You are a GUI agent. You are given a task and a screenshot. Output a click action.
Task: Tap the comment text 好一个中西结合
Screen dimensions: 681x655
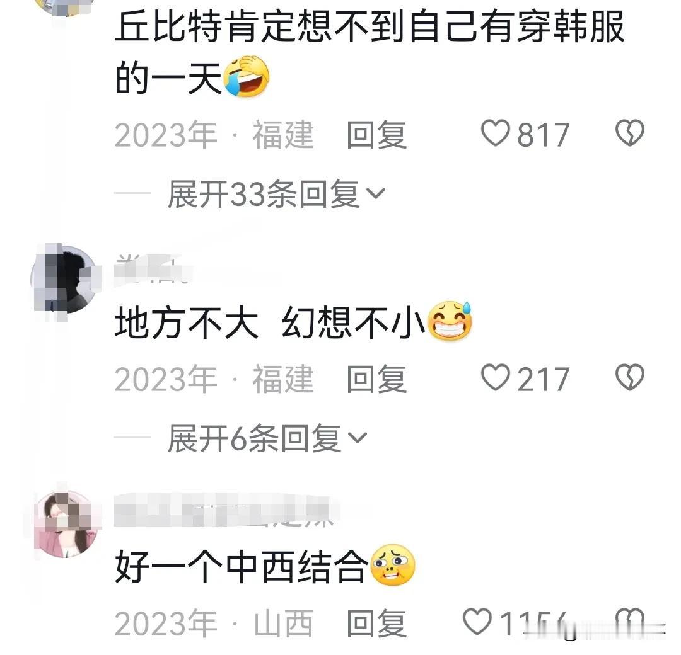coord(240,566)
